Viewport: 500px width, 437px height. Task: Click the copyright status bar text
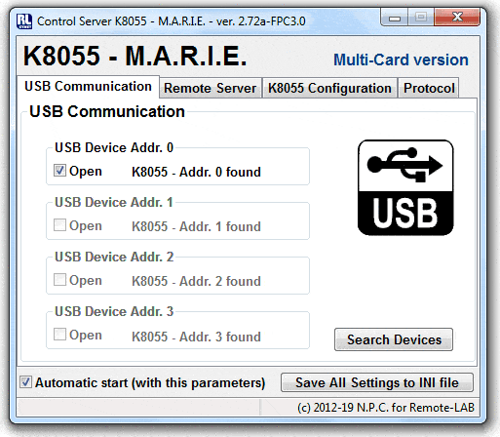click(x=386, y=408)
